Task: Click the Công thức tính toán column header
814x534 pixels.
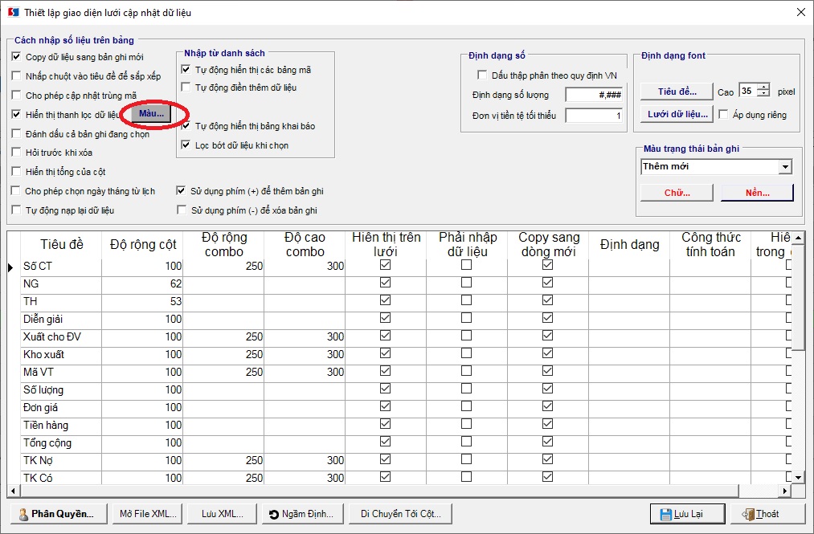Action: (710, 244)
